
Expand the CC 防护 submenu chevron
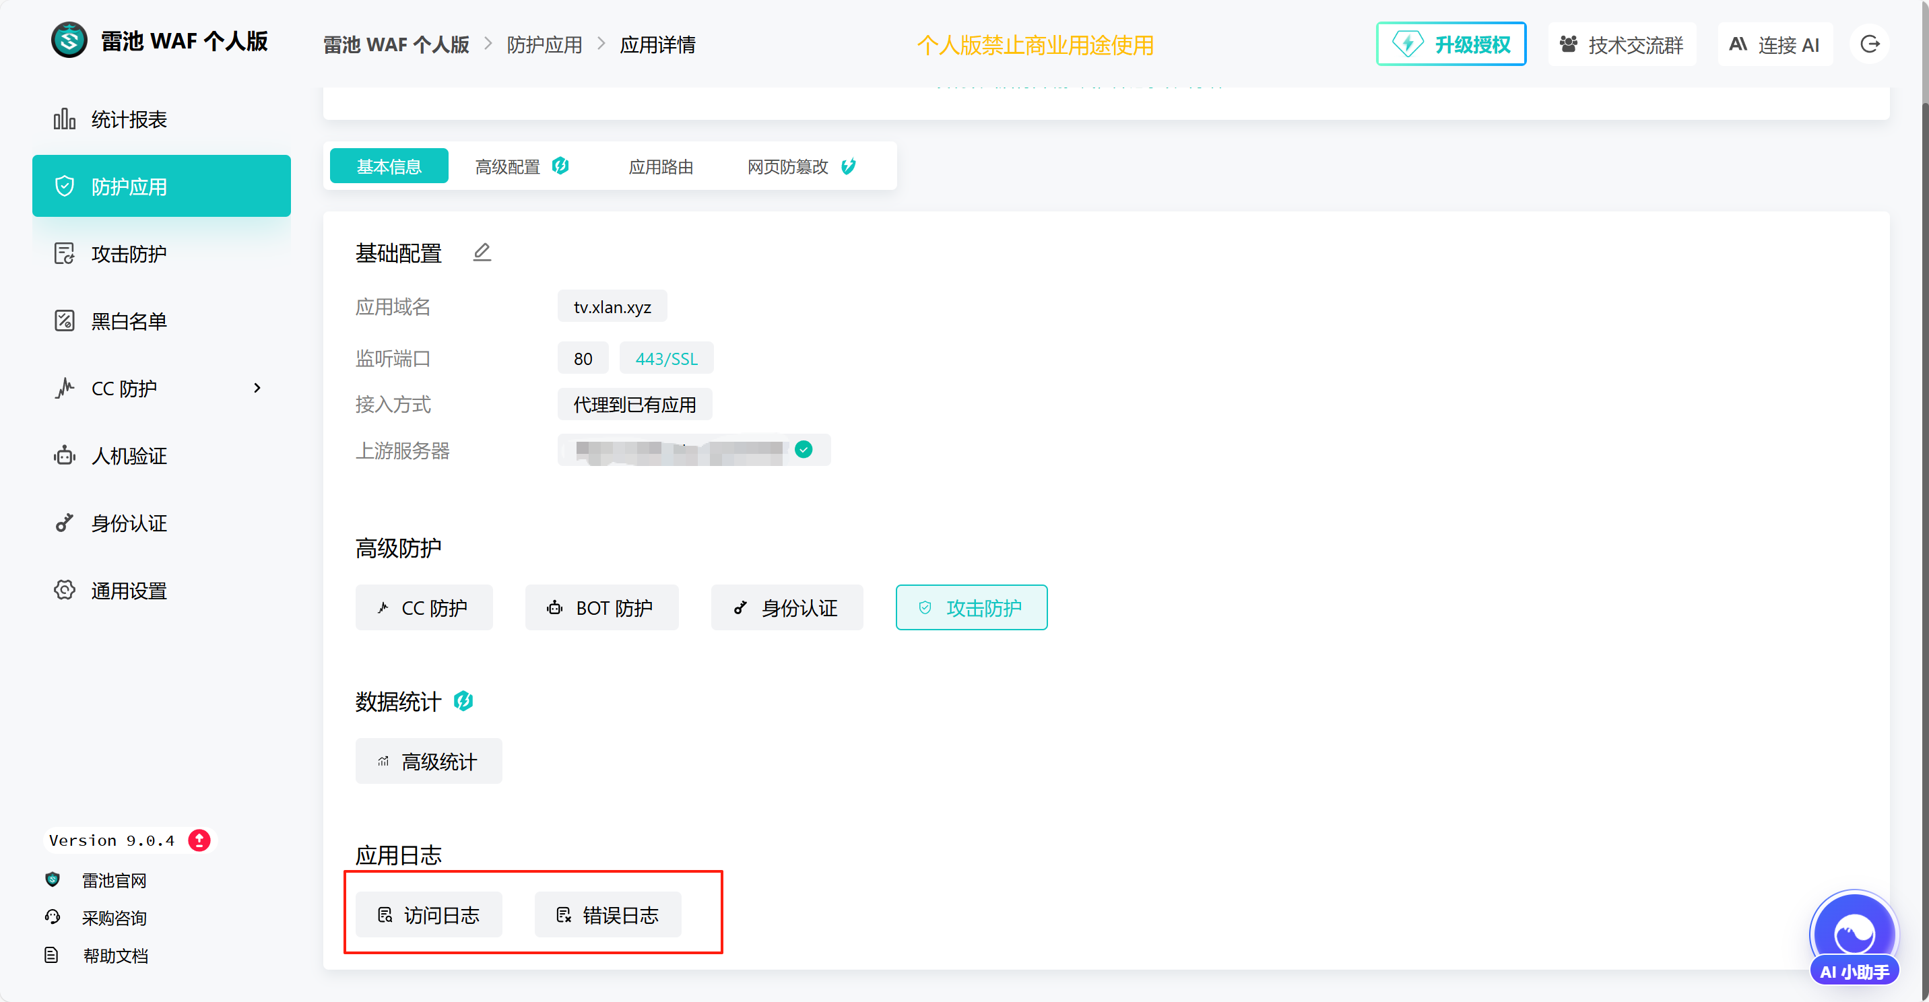[x=257, y=388]
